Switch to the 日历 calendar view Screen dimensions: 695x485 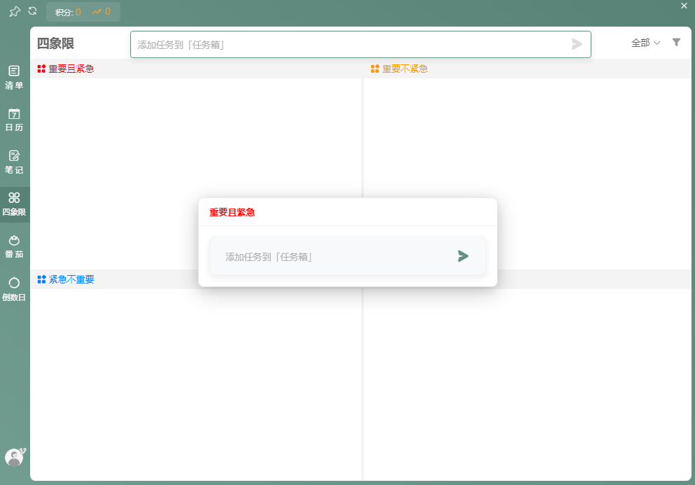[x=14, y=120]
